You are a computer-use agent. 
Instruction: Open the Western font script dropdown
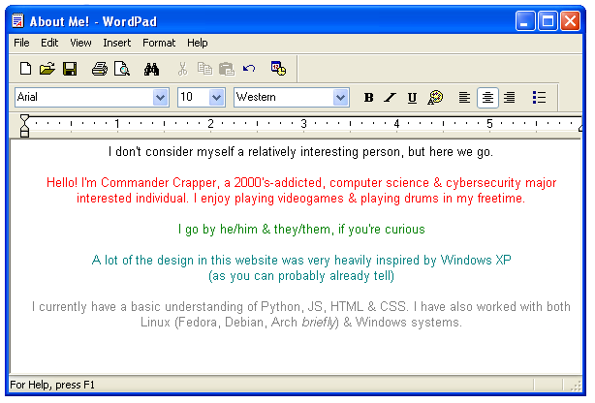tap(340, 98)
